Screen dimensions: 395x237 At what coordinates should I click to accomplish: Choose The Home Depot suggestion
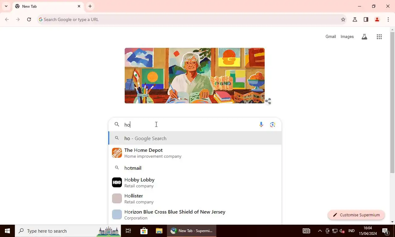tap(195, 153)
